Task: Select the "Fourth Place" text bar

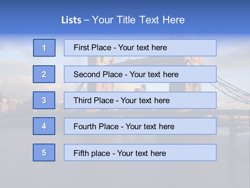Action: tap(140, 126)
